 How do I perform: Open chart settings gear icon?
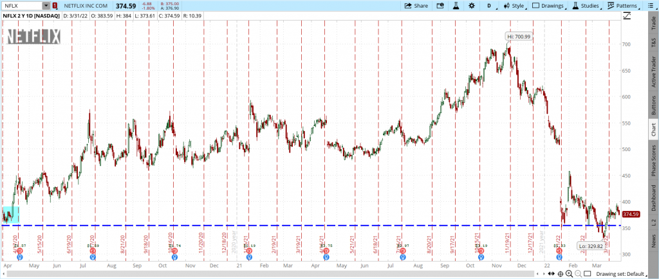472,6
